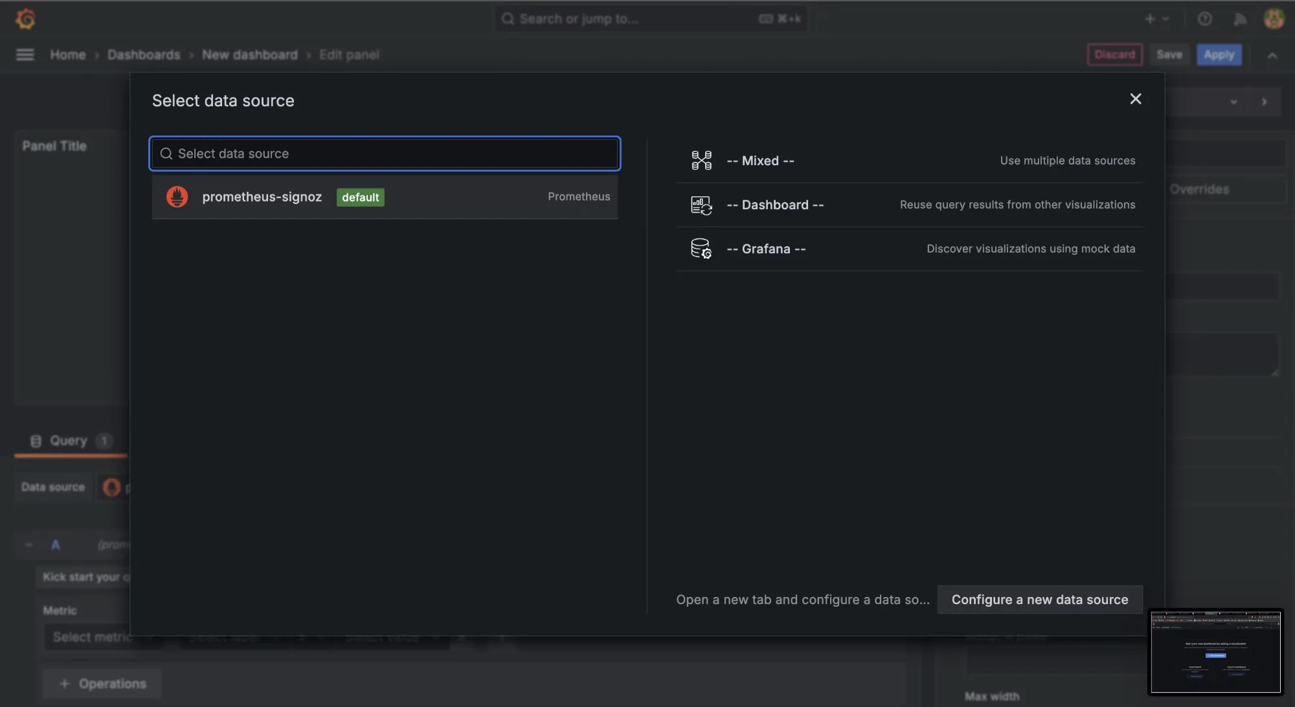Click Configure a new data source button

(x=1040, y=600)
